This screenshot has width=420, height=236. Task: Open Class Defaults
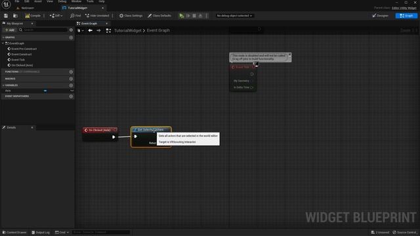(159, 16)
